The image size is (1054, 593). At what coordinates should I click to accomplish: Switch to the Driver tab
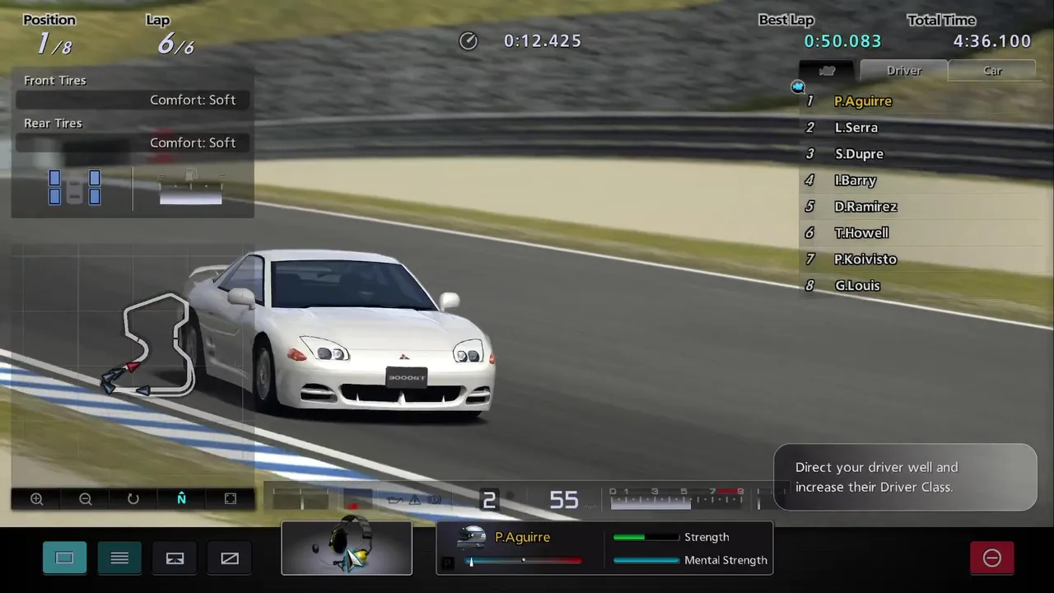(904, 71)
